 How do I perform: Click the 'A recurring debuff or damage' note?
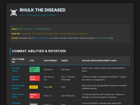click(102, 103)
